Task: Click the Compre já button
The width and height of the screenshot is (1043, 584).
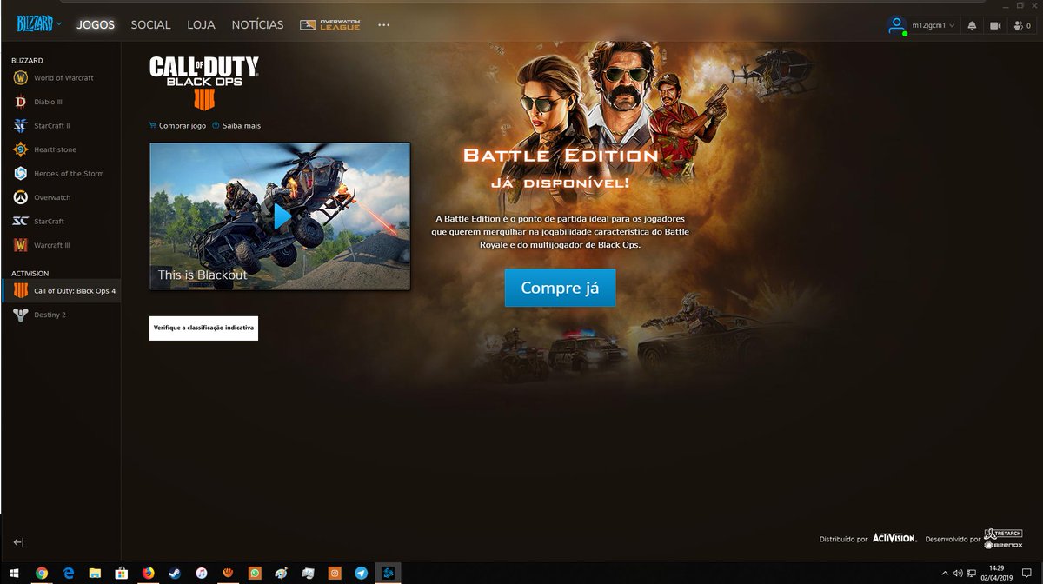Action: pos(560,288)
